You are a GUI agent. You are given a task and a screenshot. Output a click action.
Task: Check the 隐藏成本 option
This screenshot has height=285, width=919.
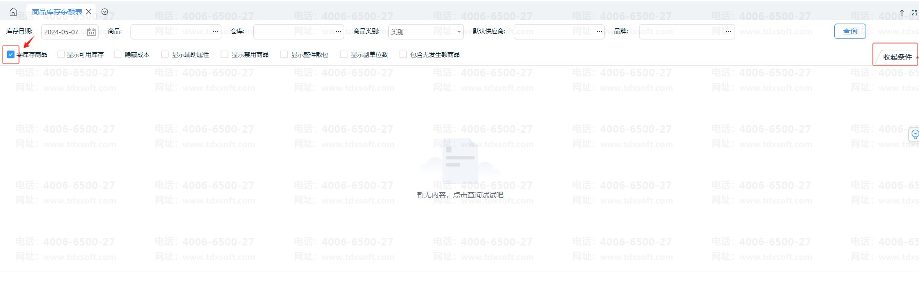(118, 54)
